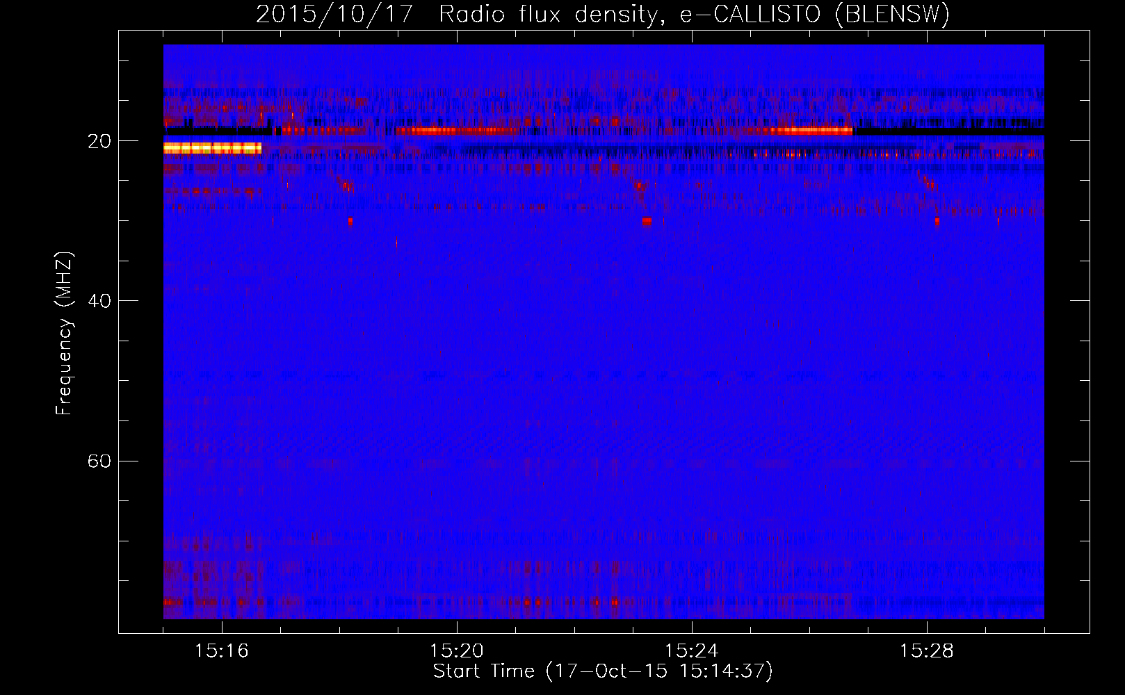This screenshot has height=695, width=1125.
Task: Click the bright yellow burst near 20 MHz
Action: pos(212,148)
